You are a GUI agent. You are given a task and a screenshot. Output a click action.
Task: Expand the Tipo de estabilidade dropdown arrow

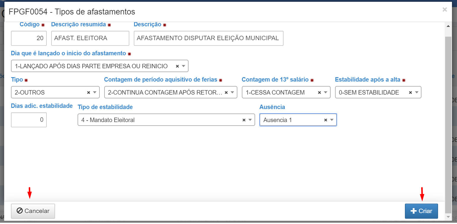[250, 120]
